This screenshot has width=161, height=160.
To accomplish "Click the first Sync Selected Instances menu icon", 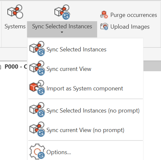I will click(x=37, y=48).
